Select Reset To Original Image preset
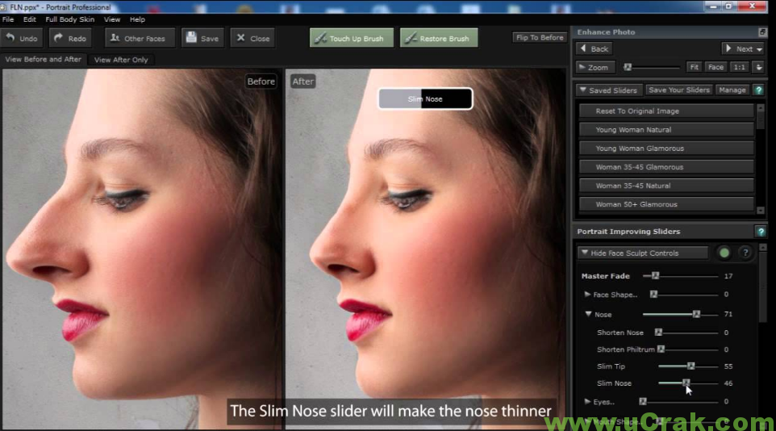This screenshot has width=776, height=431. (666, 111)
